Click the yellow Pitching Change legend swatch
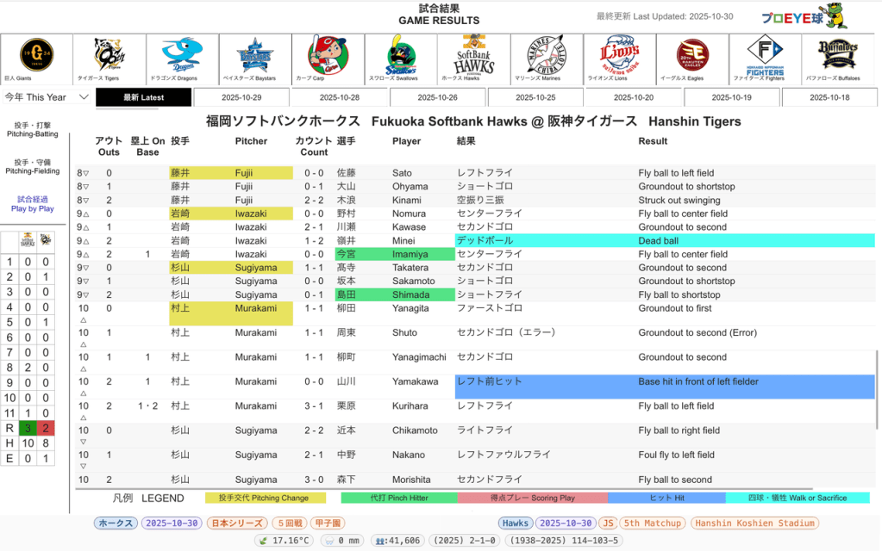The height and width of the screenshot is (551, 882). coord(266,498)
